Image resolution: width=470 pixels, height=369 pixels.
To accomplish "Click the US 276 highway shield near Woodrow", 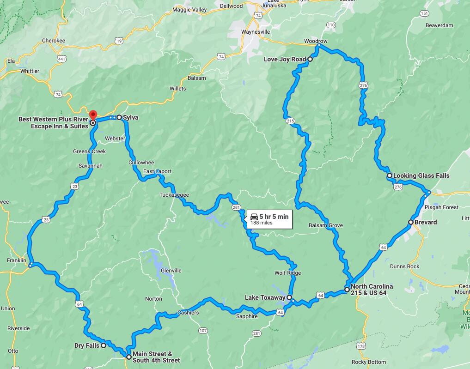I will [363, 85].
